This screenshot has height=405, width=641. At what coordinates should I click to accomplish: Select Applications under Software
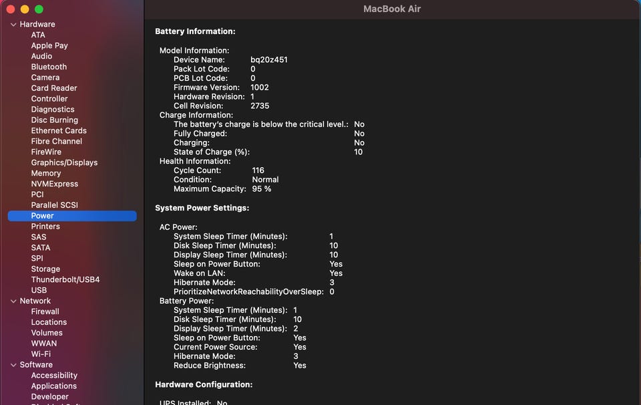point(53,386)
